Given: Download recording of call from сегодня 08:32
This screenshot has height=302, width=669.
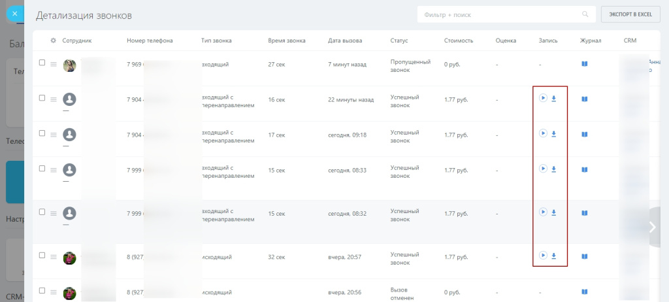Looking at the screenshot, I should coord(554,212).
